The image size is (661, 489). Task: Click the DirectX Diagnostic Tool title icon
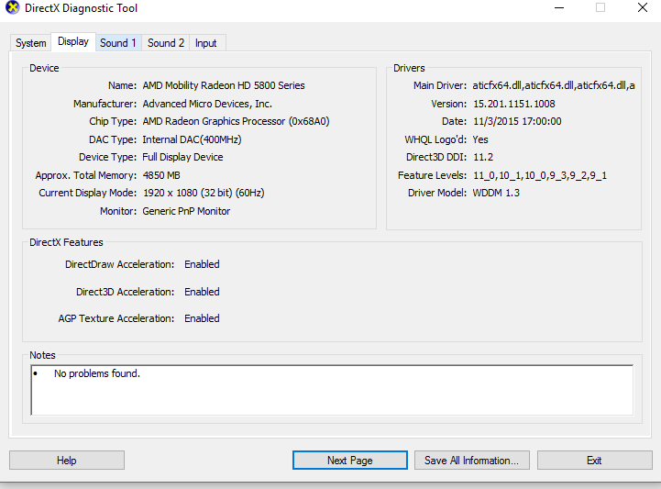[x=12, y=8]
